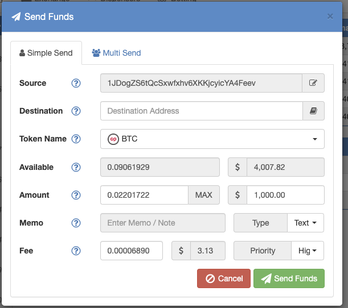The width and height of the screenshot is (348, 308).
Task: Click the help icon next to Available
Action: [76, 167]
